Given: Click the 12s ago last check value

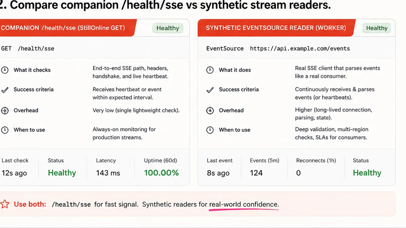Looking at the screenshot, I should (14, 173).
